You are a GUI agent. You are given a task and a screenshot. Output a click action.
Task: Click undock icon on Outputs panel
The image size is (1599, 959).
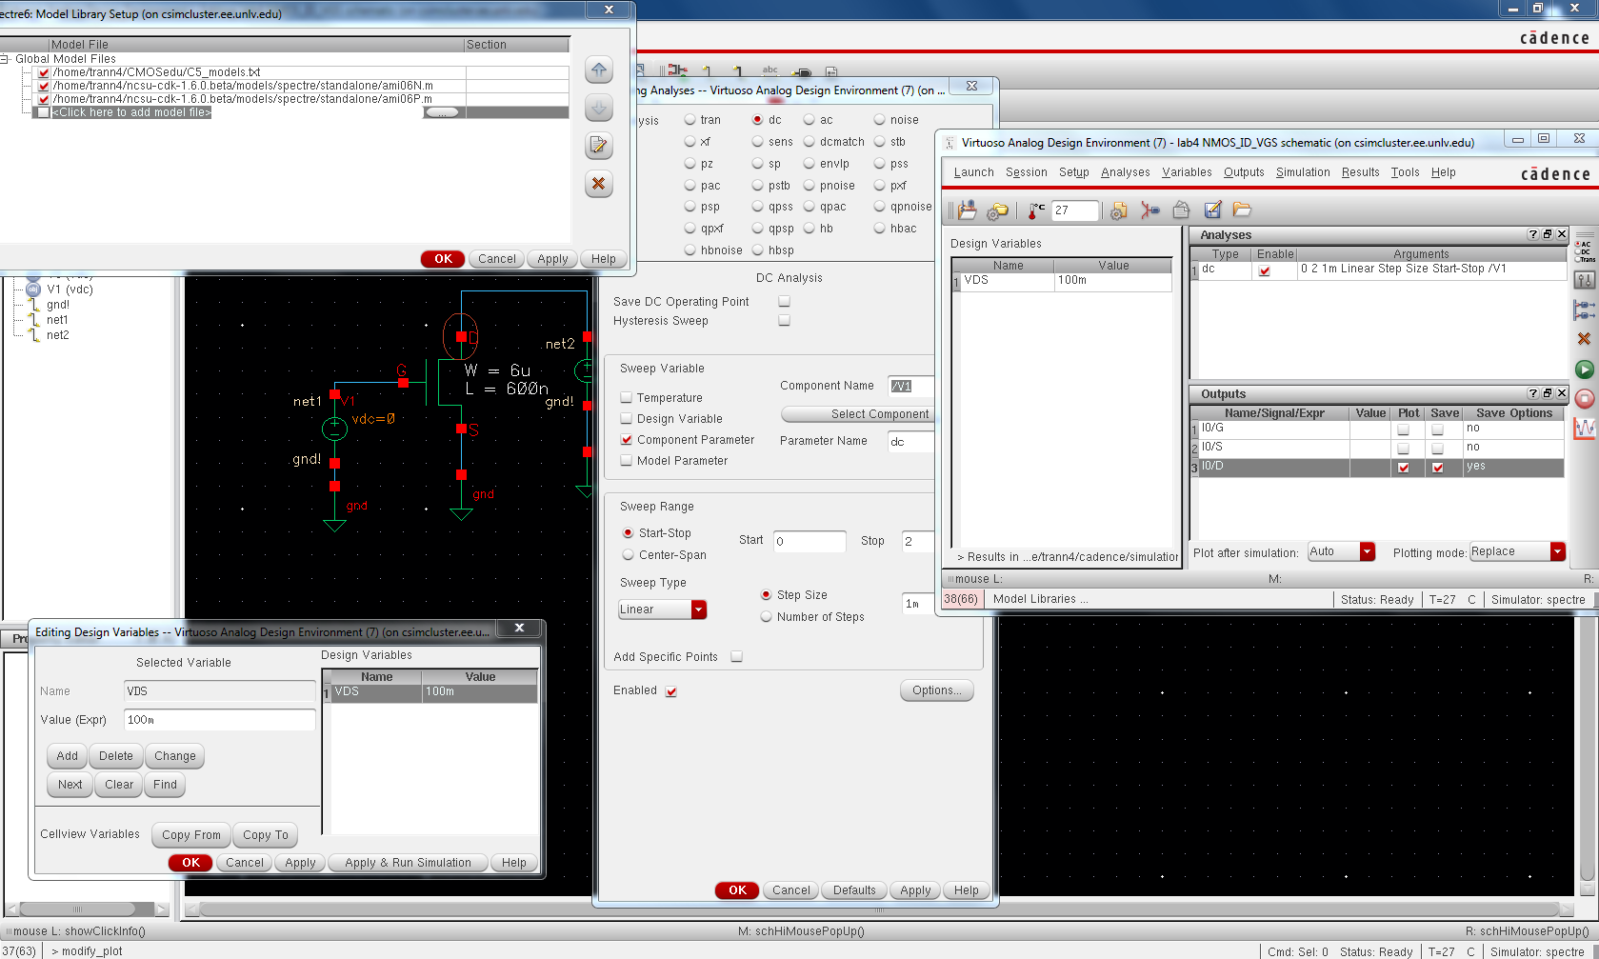point(1548,393)
